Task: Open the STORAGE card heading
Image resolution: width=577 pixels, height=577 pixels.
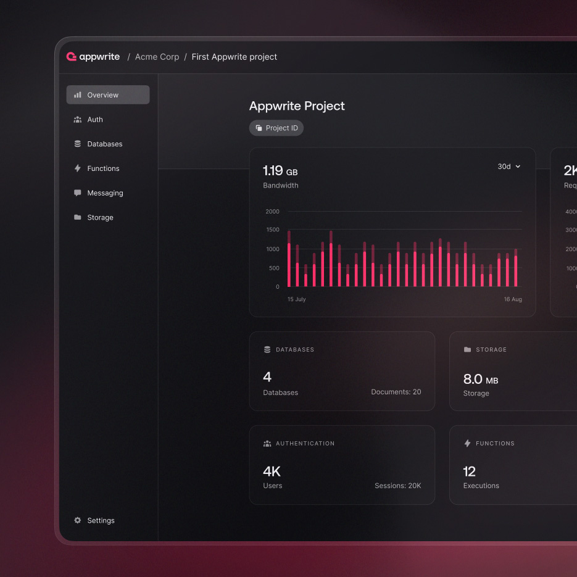Action: point(491,349)
